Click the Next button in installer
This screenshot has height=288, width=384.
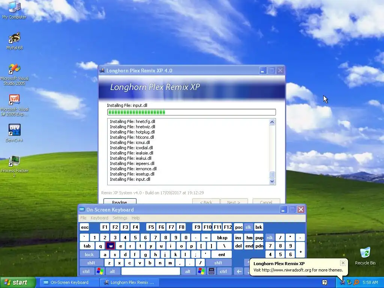coord(234,201)
